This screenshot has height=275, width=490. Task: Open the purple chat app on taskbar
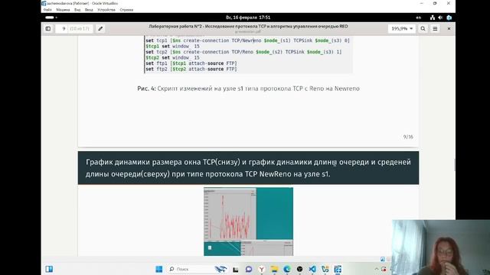[x=249, y=269]
